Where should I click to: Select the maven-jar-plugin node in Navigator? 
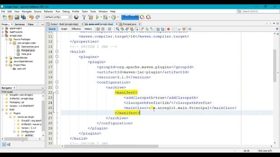[x=26, y=117]
